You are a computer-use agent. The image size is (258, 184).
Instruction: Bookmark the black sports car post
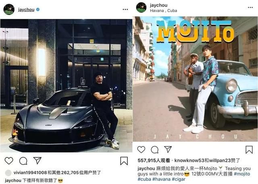point(124,161)
